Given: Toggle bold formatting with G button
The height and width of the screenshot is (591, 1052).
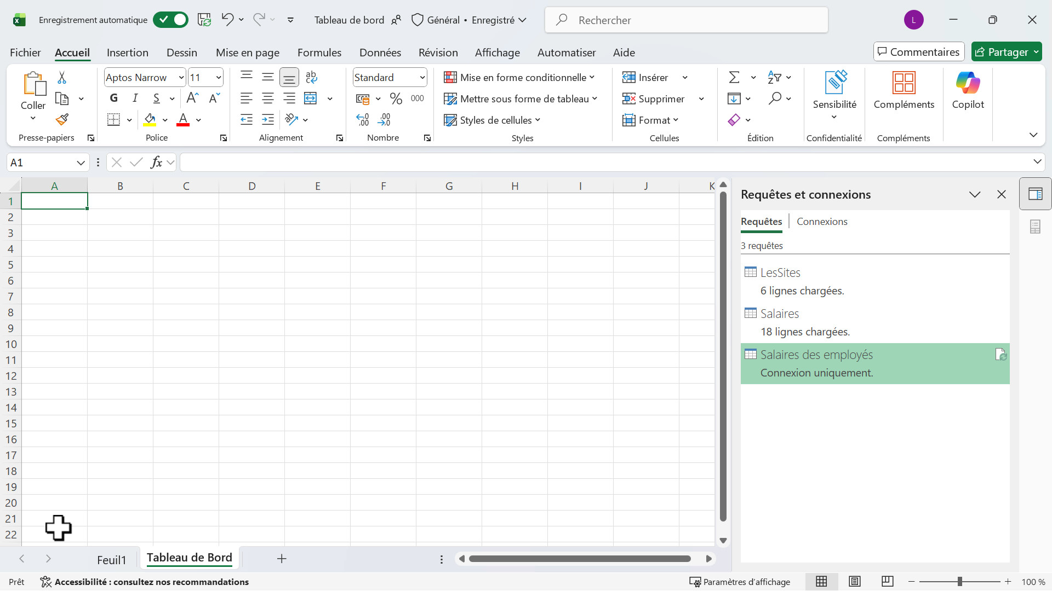Looking at the screenshot, I should [114, 99].
